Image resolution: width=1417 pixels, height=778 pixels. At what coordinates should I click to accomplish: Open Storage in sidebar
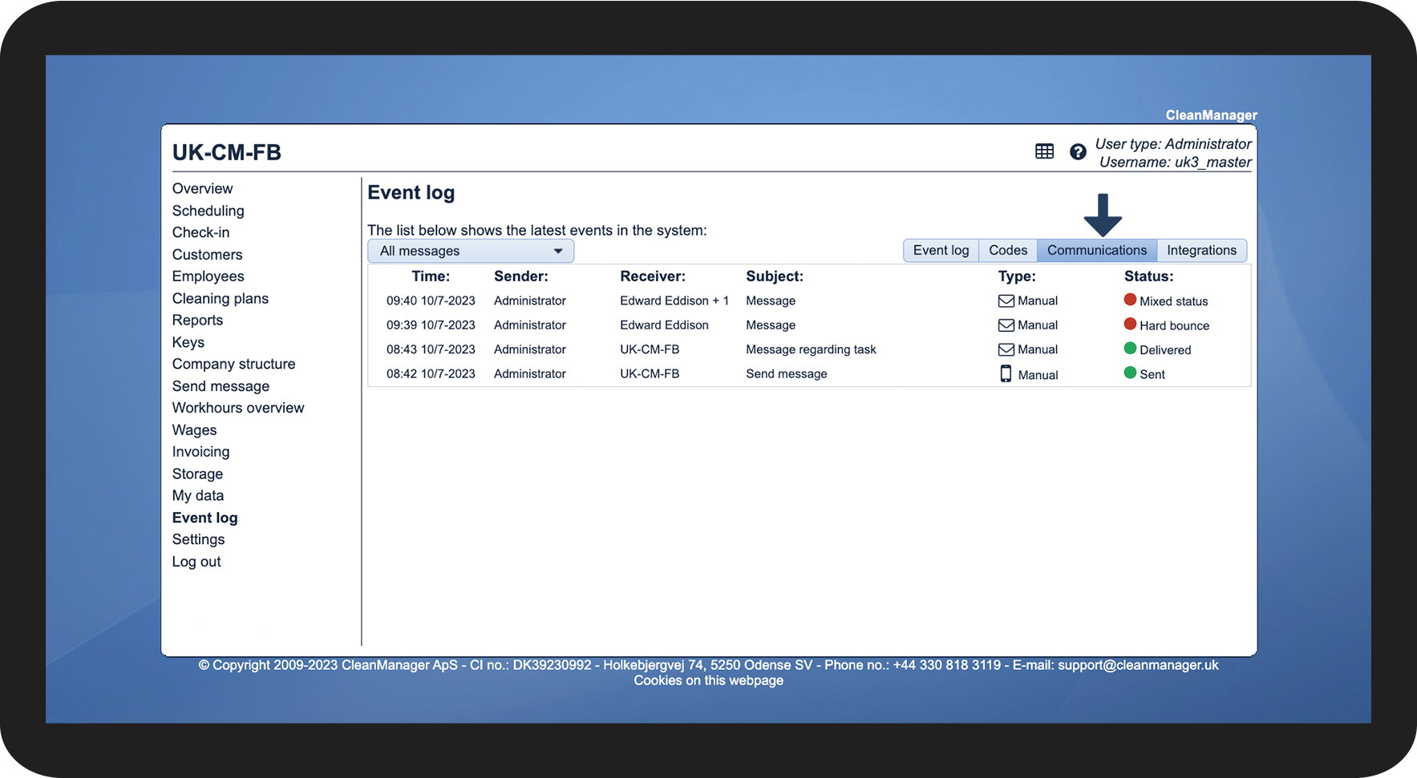[x=197, y=474]
